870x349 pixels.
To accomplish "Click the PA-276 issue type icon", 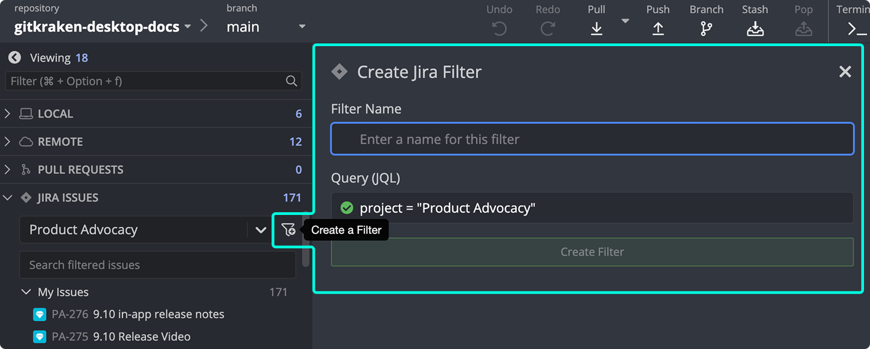I will [40, 314].
